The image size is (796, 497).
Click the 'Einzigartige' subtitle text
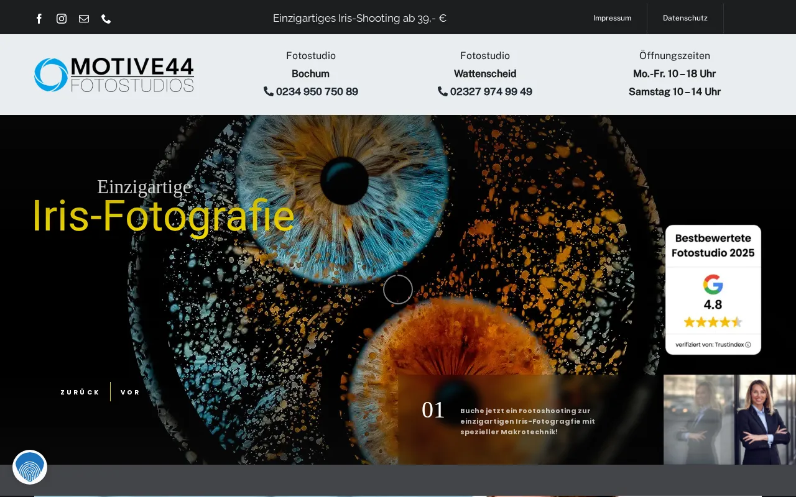tap(144, 187)
